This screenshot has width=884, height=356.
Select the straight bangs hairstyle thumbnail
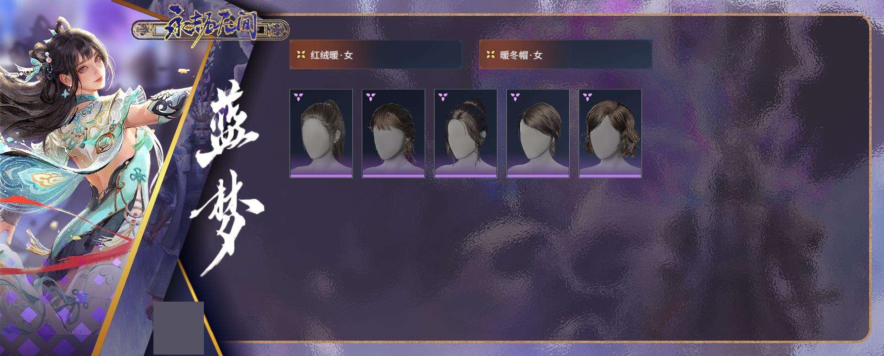(393, 133)
